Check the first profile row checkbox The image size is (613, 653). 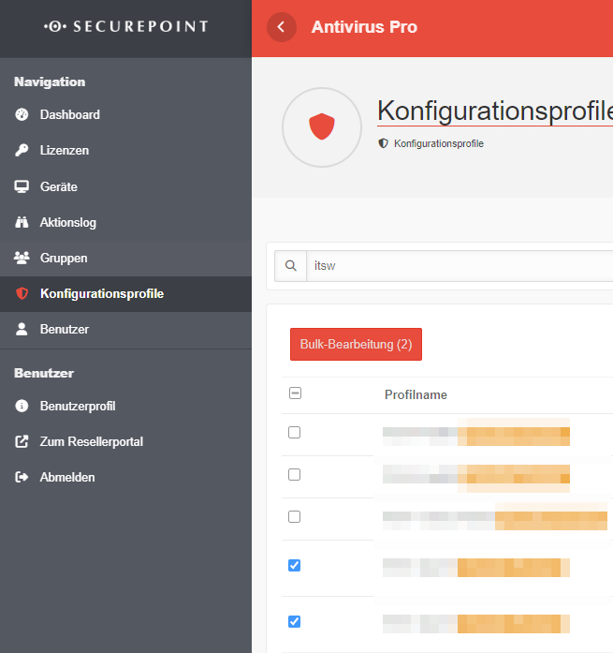295,433
